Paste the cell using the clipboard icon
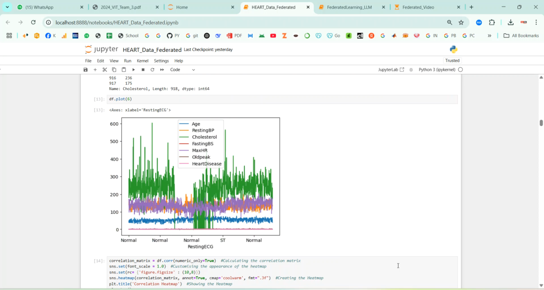Viewport: 544px width, 290px height. coord(124,70)
